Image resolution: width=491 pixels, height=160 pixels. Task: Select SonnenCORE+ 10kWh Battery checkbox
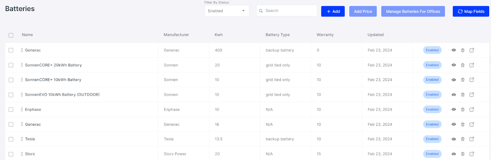tap(11, 80)
